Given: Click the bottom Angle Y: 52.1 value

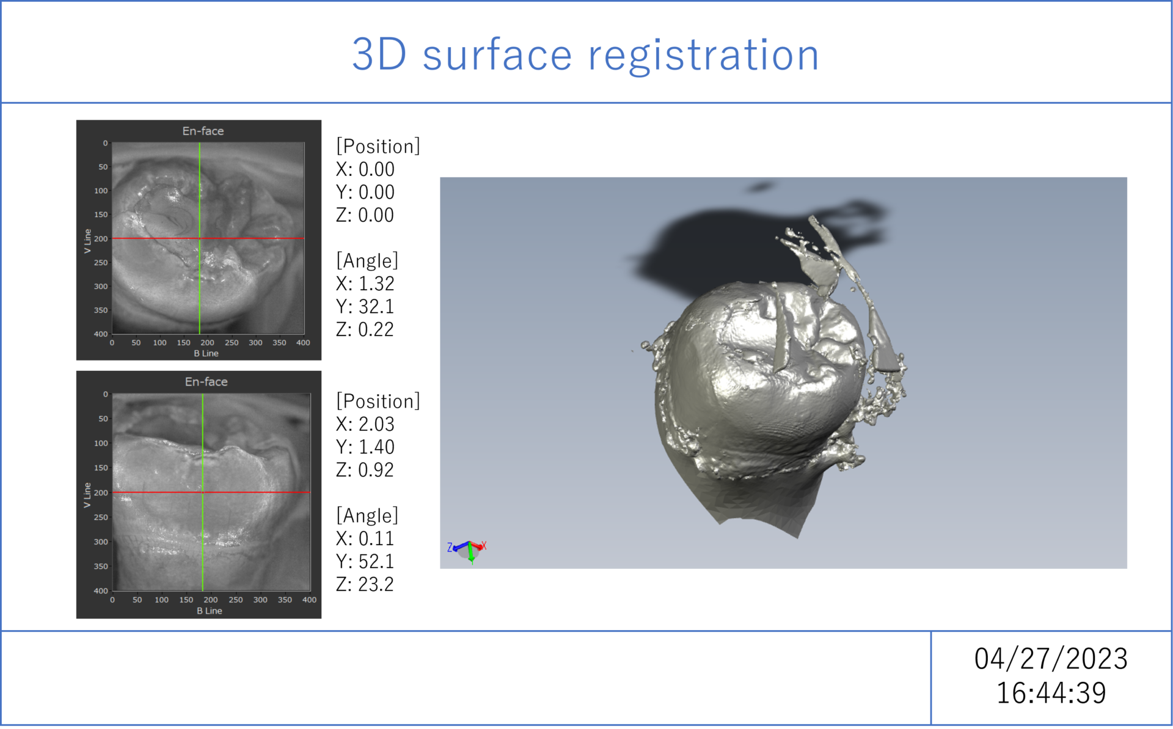Looking at the screenshot, I should click(x=365, y=561).
